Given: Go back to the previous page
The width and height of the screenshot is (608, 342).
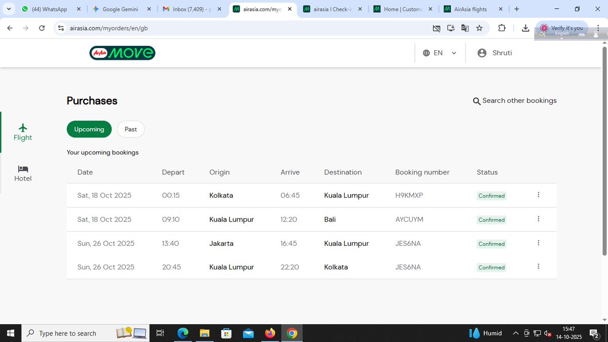Looking at the screenshot, I should coord(10,28).
